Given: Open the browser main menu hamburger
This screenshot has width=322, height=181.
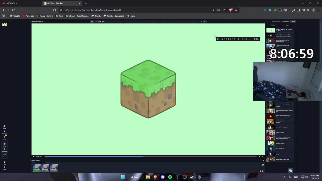Looking at the screenshot, I should tap(318, 10).
